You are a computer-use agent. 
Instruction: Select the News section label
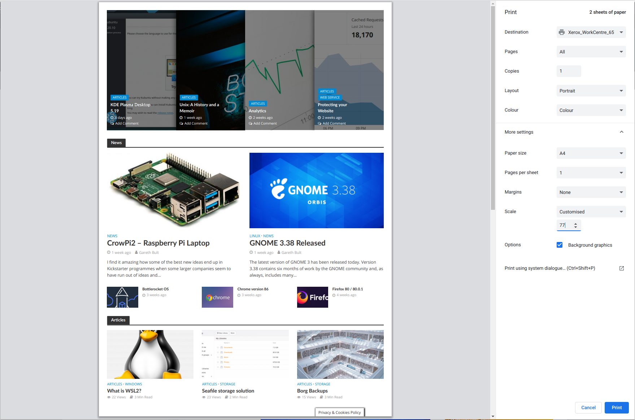click(116, 143)
